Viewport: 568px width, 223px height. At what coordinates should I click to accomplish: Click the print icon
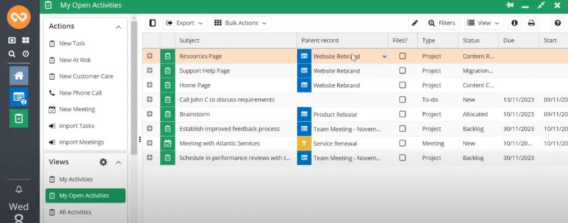click(531, 23)
